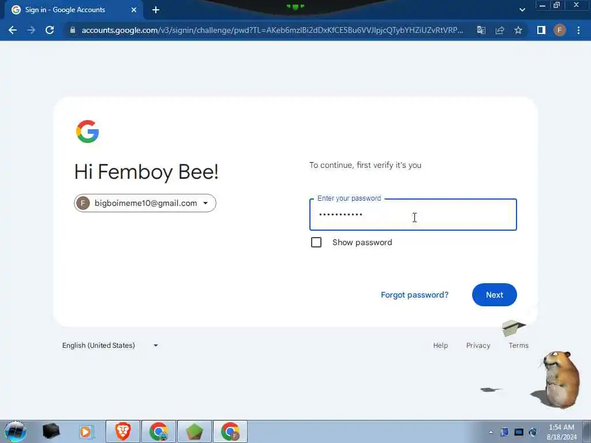This screenshot has width=591, height=443.
Task: Submit with the Next button
Action: tap(495, 295)
